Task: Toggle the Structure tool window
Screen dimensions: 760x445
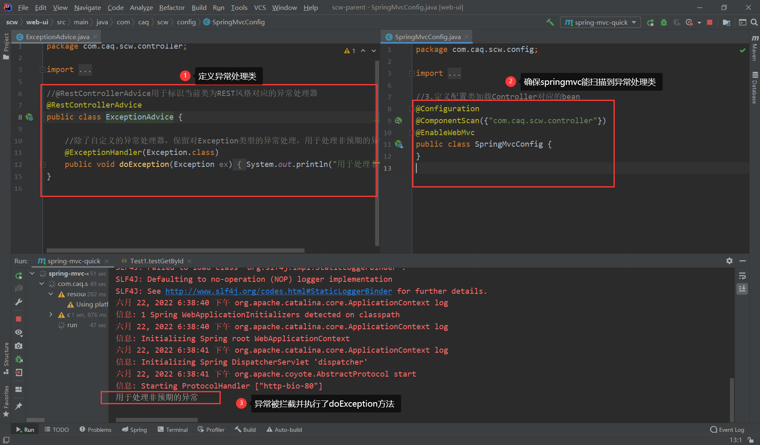Action: point(6,358)
